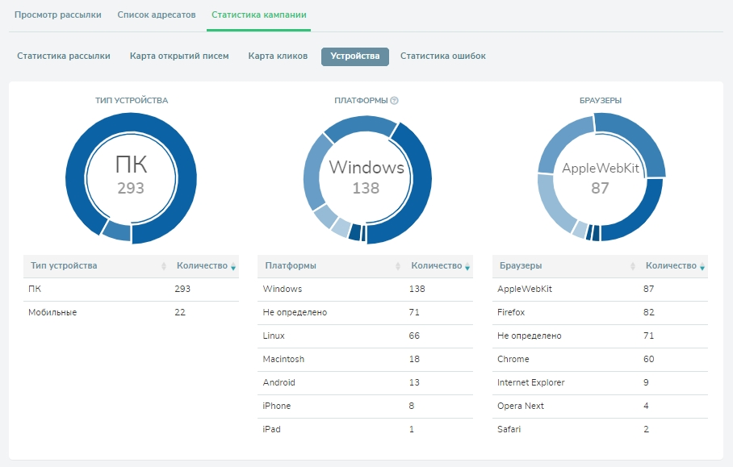Select the Android platform row
733x467 pixels.
pyautogui.click(x=365, y=383)
